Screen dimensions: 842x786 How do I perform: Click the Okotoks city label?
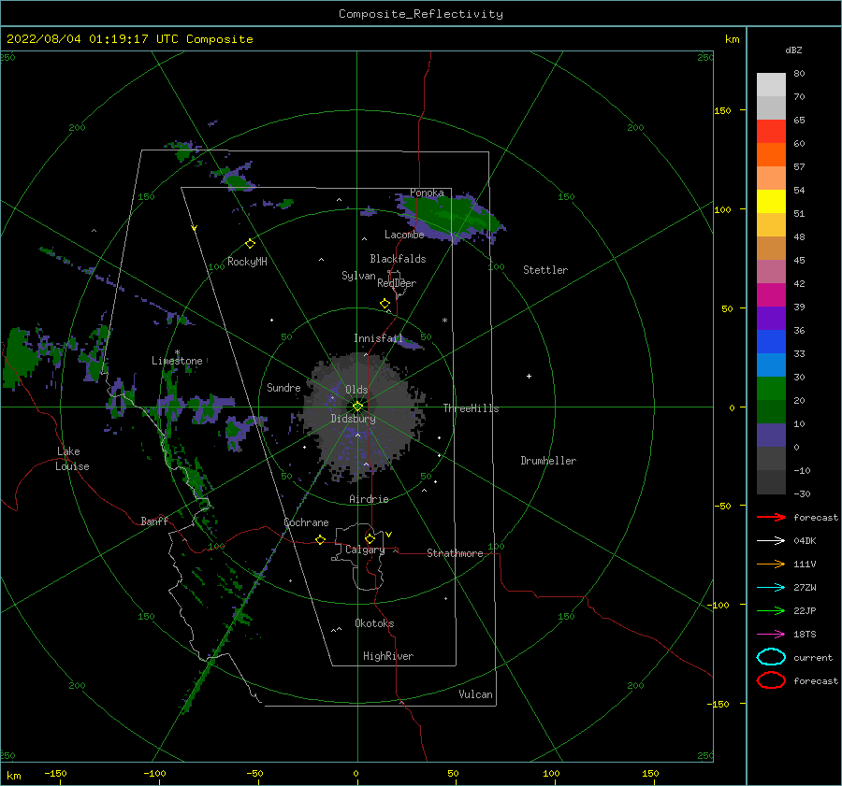pyautogui.click(x=374, y=623)
